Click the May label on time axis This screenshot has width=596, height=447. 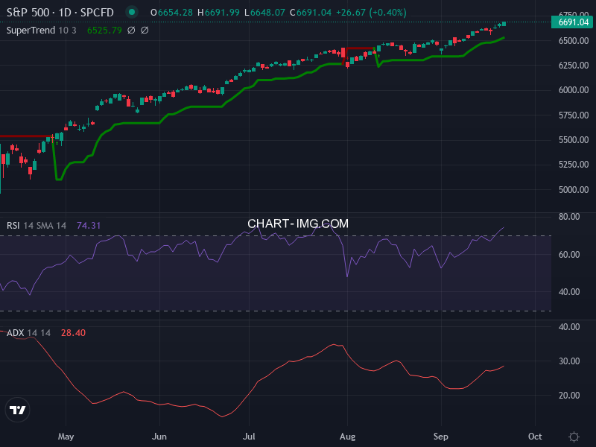coord(66,436)
